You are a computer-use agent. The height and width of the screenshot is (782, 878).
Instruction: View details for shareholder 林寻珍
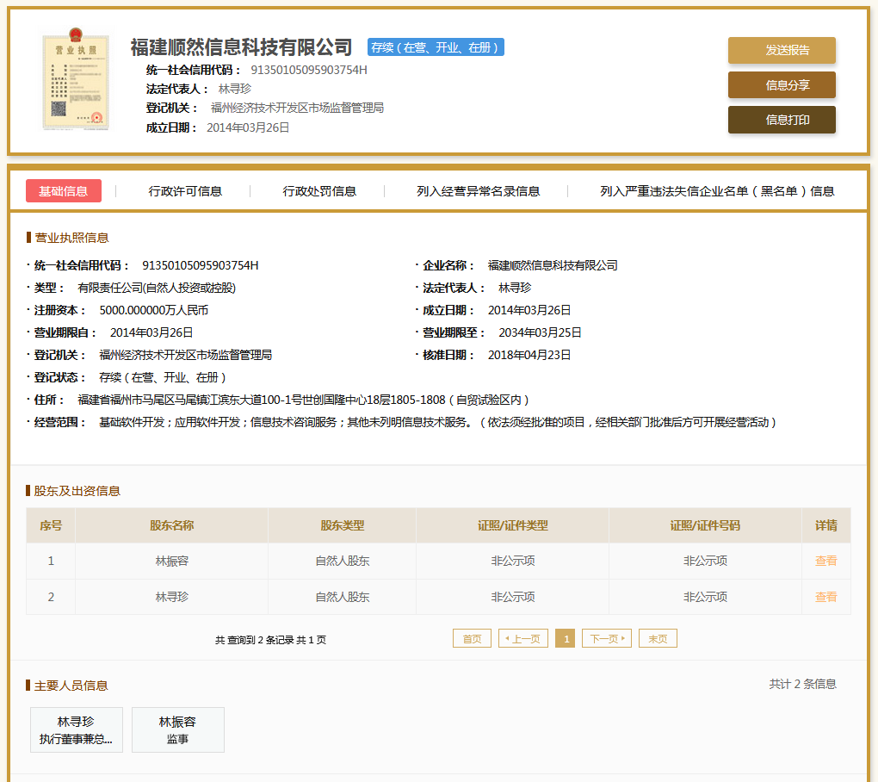click(x=825, y=597)
